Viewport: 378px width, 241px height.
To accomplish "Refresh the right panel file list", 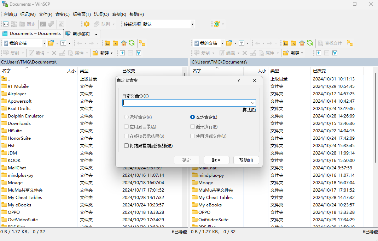I will click(x=310, y=43).
